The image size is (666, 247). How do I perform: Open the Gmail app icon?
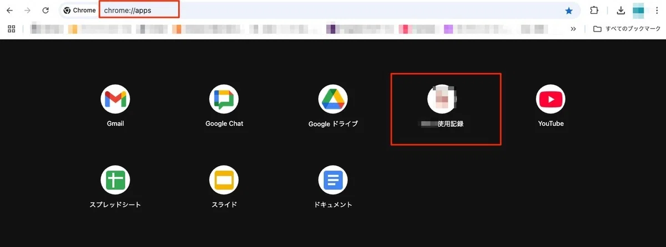pyautogui.click(x=115, y=100)
